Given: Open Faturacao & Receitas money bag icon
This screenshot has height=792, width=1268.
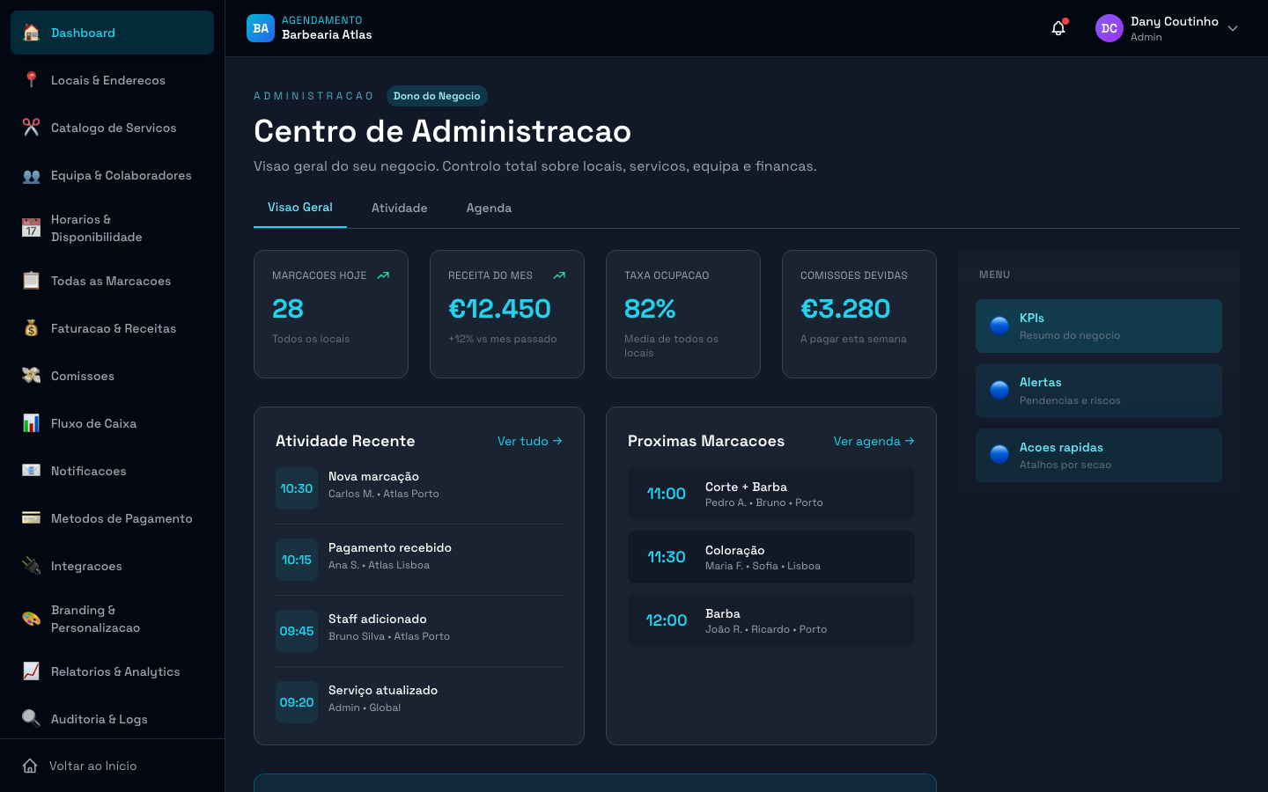Looking at the screenshot, I should (31, 328).
